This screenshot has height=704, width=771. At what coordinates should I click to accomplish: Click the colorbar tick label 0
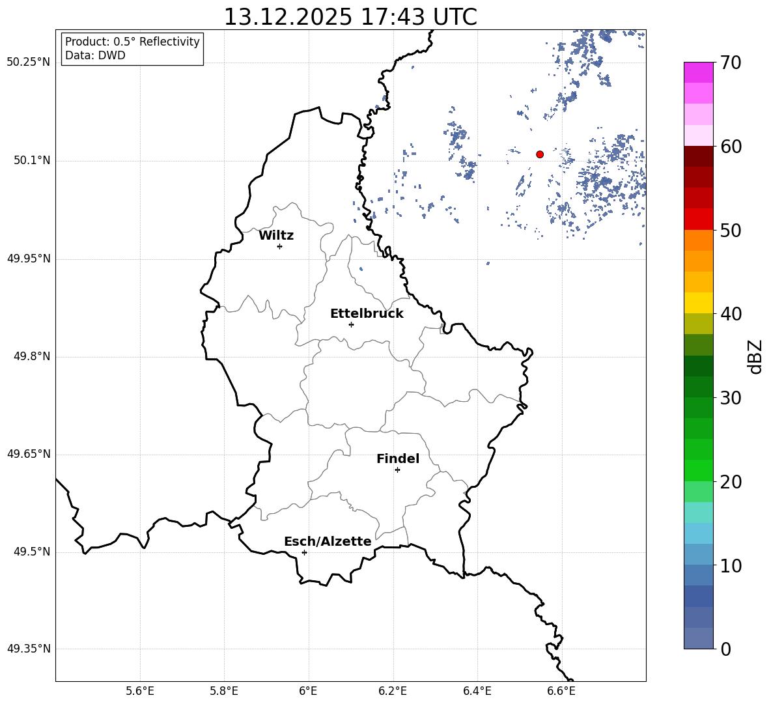pos(725,649)
